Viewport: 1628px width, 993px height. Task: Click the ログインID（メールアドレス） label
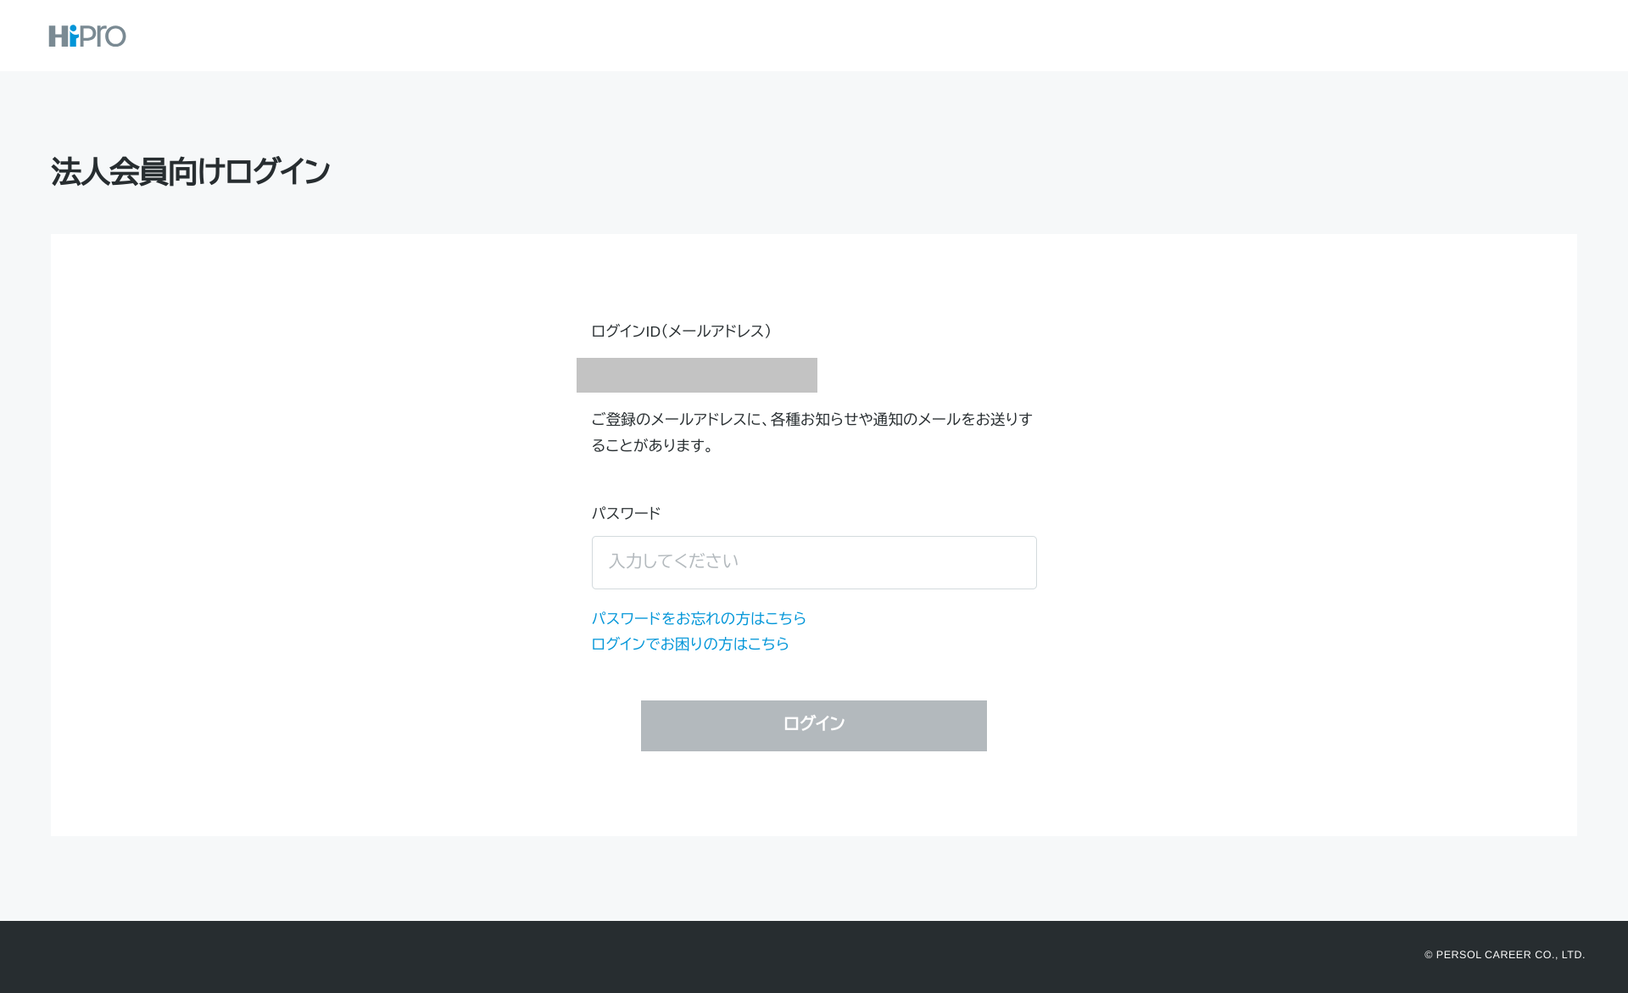point(681,332)
